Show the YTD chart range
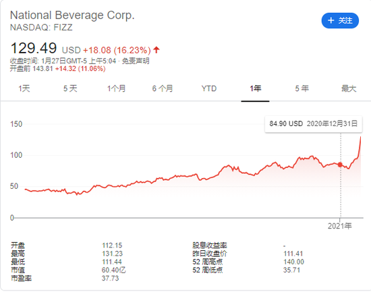371x294 pixels. (209, 89)
